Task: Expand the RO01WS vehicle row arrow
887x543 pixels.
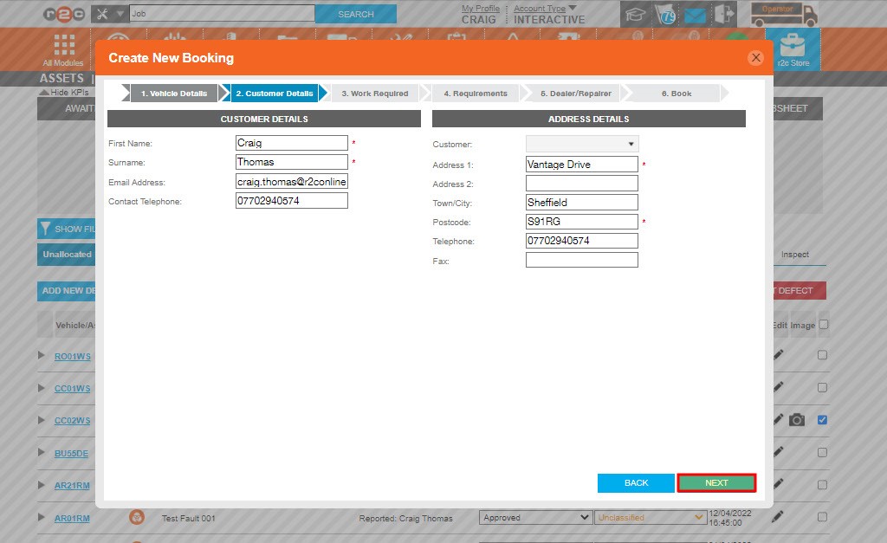Action: click(x=40, y=356)
